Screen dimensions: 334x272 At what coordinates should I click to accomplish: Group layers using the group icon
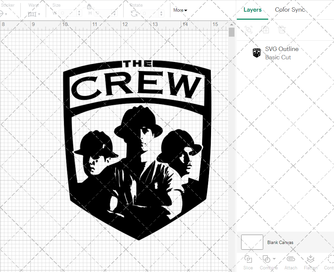click(248, 30)
